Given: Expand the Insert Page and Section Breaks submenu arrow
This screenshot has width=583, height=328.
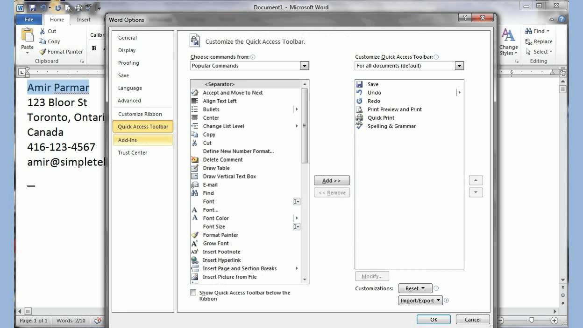Looking at the screenshot, I should tap(297, 269).
